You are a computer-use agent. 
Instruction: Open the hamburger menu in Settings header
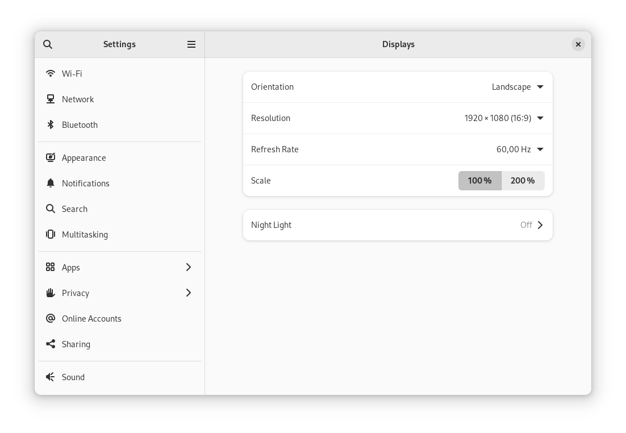coord(191,44)
